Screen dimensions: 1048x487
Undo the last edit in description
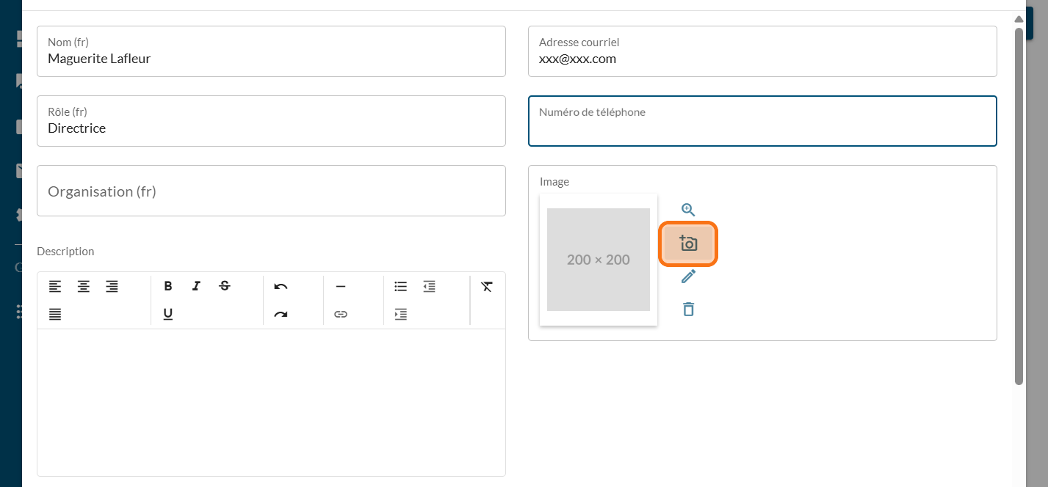pyautogui.click(x=281, y=286)
